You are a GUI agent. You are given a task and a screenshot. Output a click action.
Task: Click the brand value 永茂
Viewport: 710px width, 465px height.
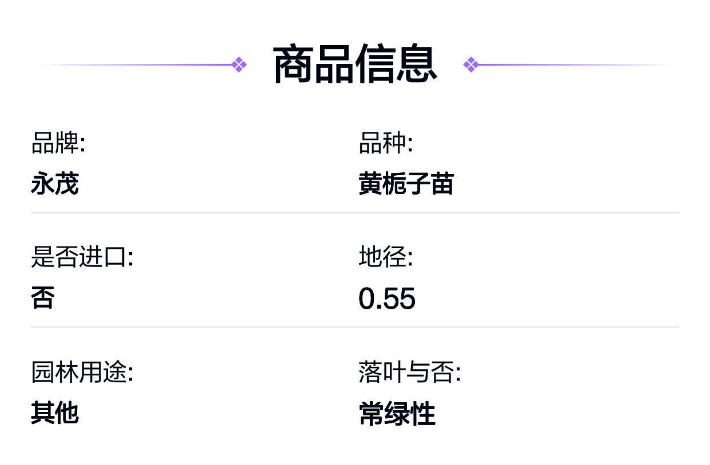(54, 184)
